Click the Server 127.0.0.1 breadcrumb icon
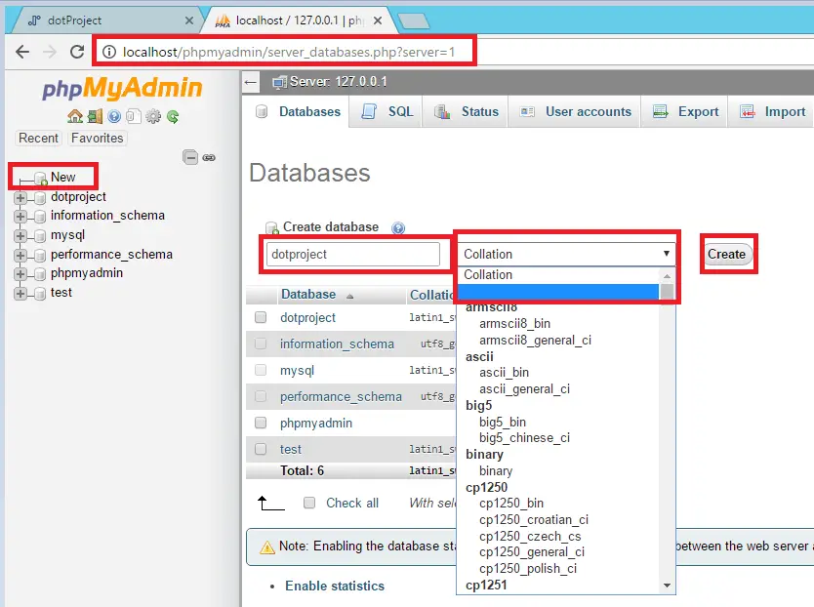Screen dimensions: 814x607 point(280,82)
